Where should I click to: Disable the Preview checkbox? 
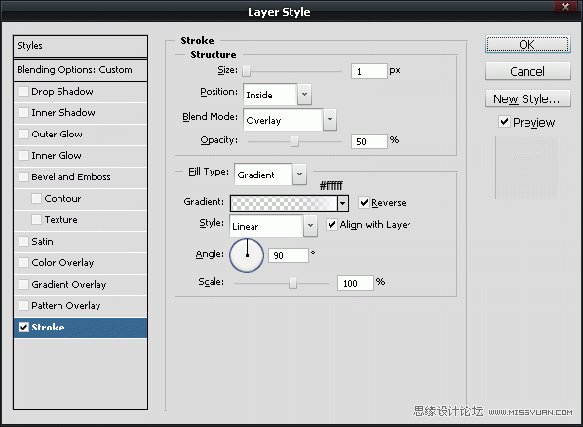coord(504,122)
